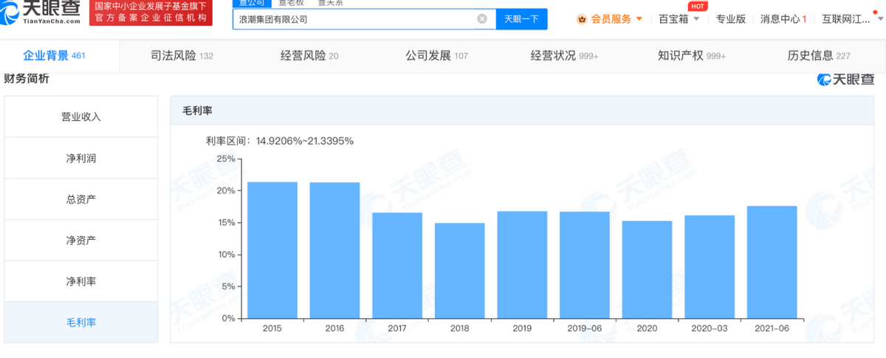Viewport: 886px width, 358px height.
Task: Open the 百宝箱 dropdown menu
Action: coord(679,19)
